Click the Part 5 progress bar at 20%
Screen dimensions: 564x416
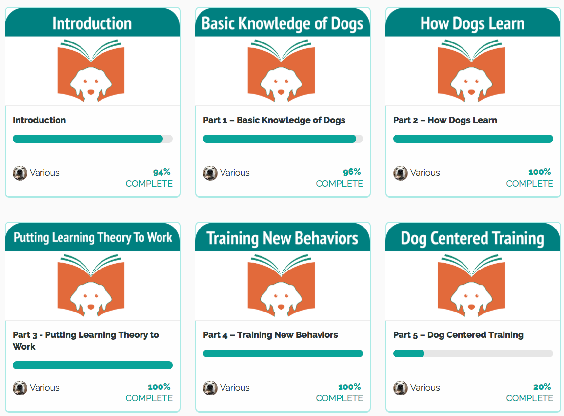coord(473,354)
